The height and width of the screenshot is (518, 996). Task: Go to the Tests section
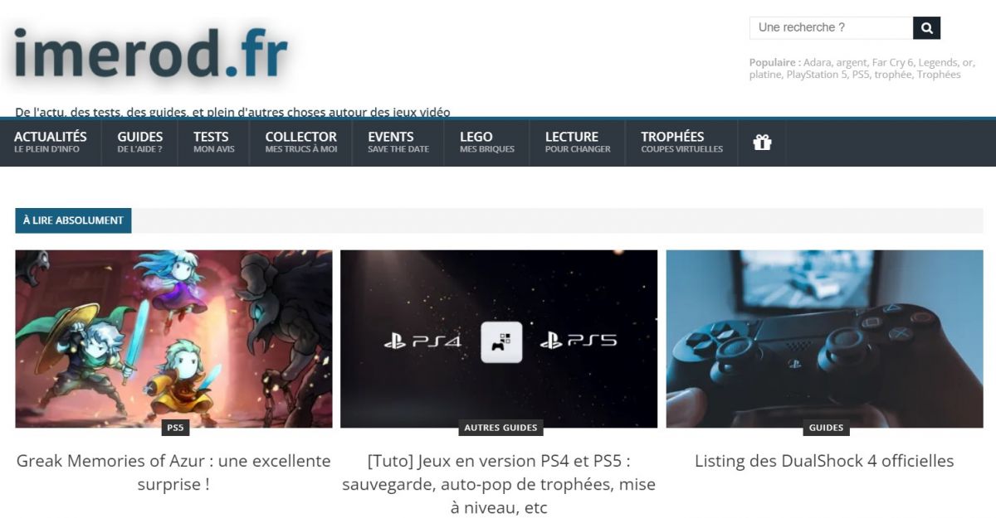(x=214, y=143)
